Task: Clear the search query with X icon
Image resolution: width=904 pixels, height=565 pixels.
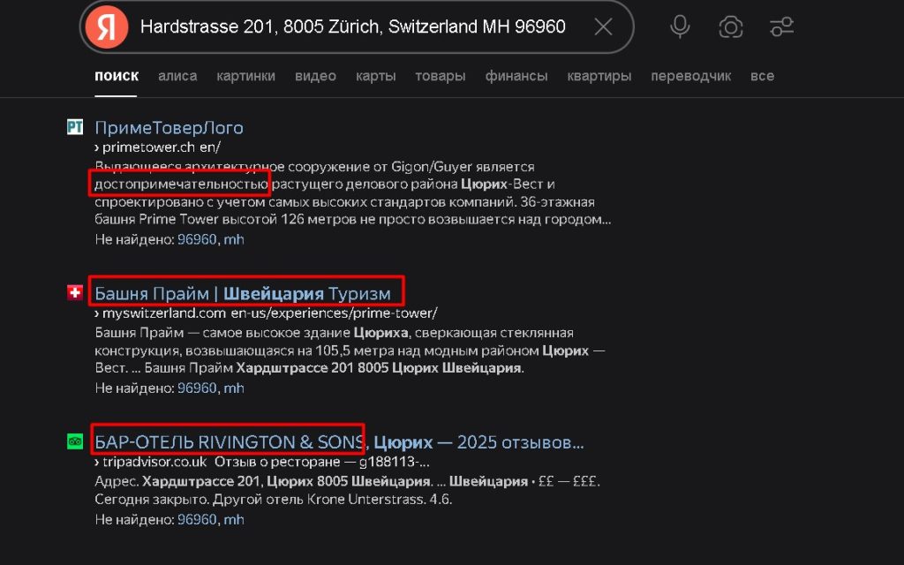Action: pyautogui.click(x=603, y=26)
